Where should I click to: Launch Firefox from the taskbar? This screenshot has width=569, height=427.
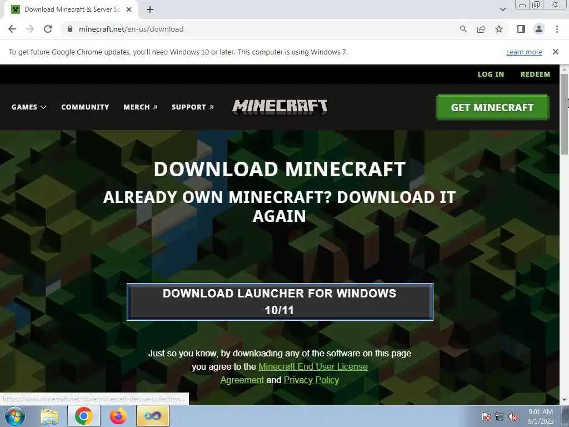click(x=118, y=416)
